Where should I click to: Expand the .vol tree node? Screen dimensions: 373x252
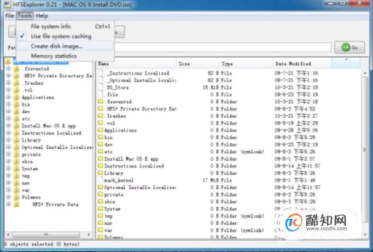[x=8, y=90]
